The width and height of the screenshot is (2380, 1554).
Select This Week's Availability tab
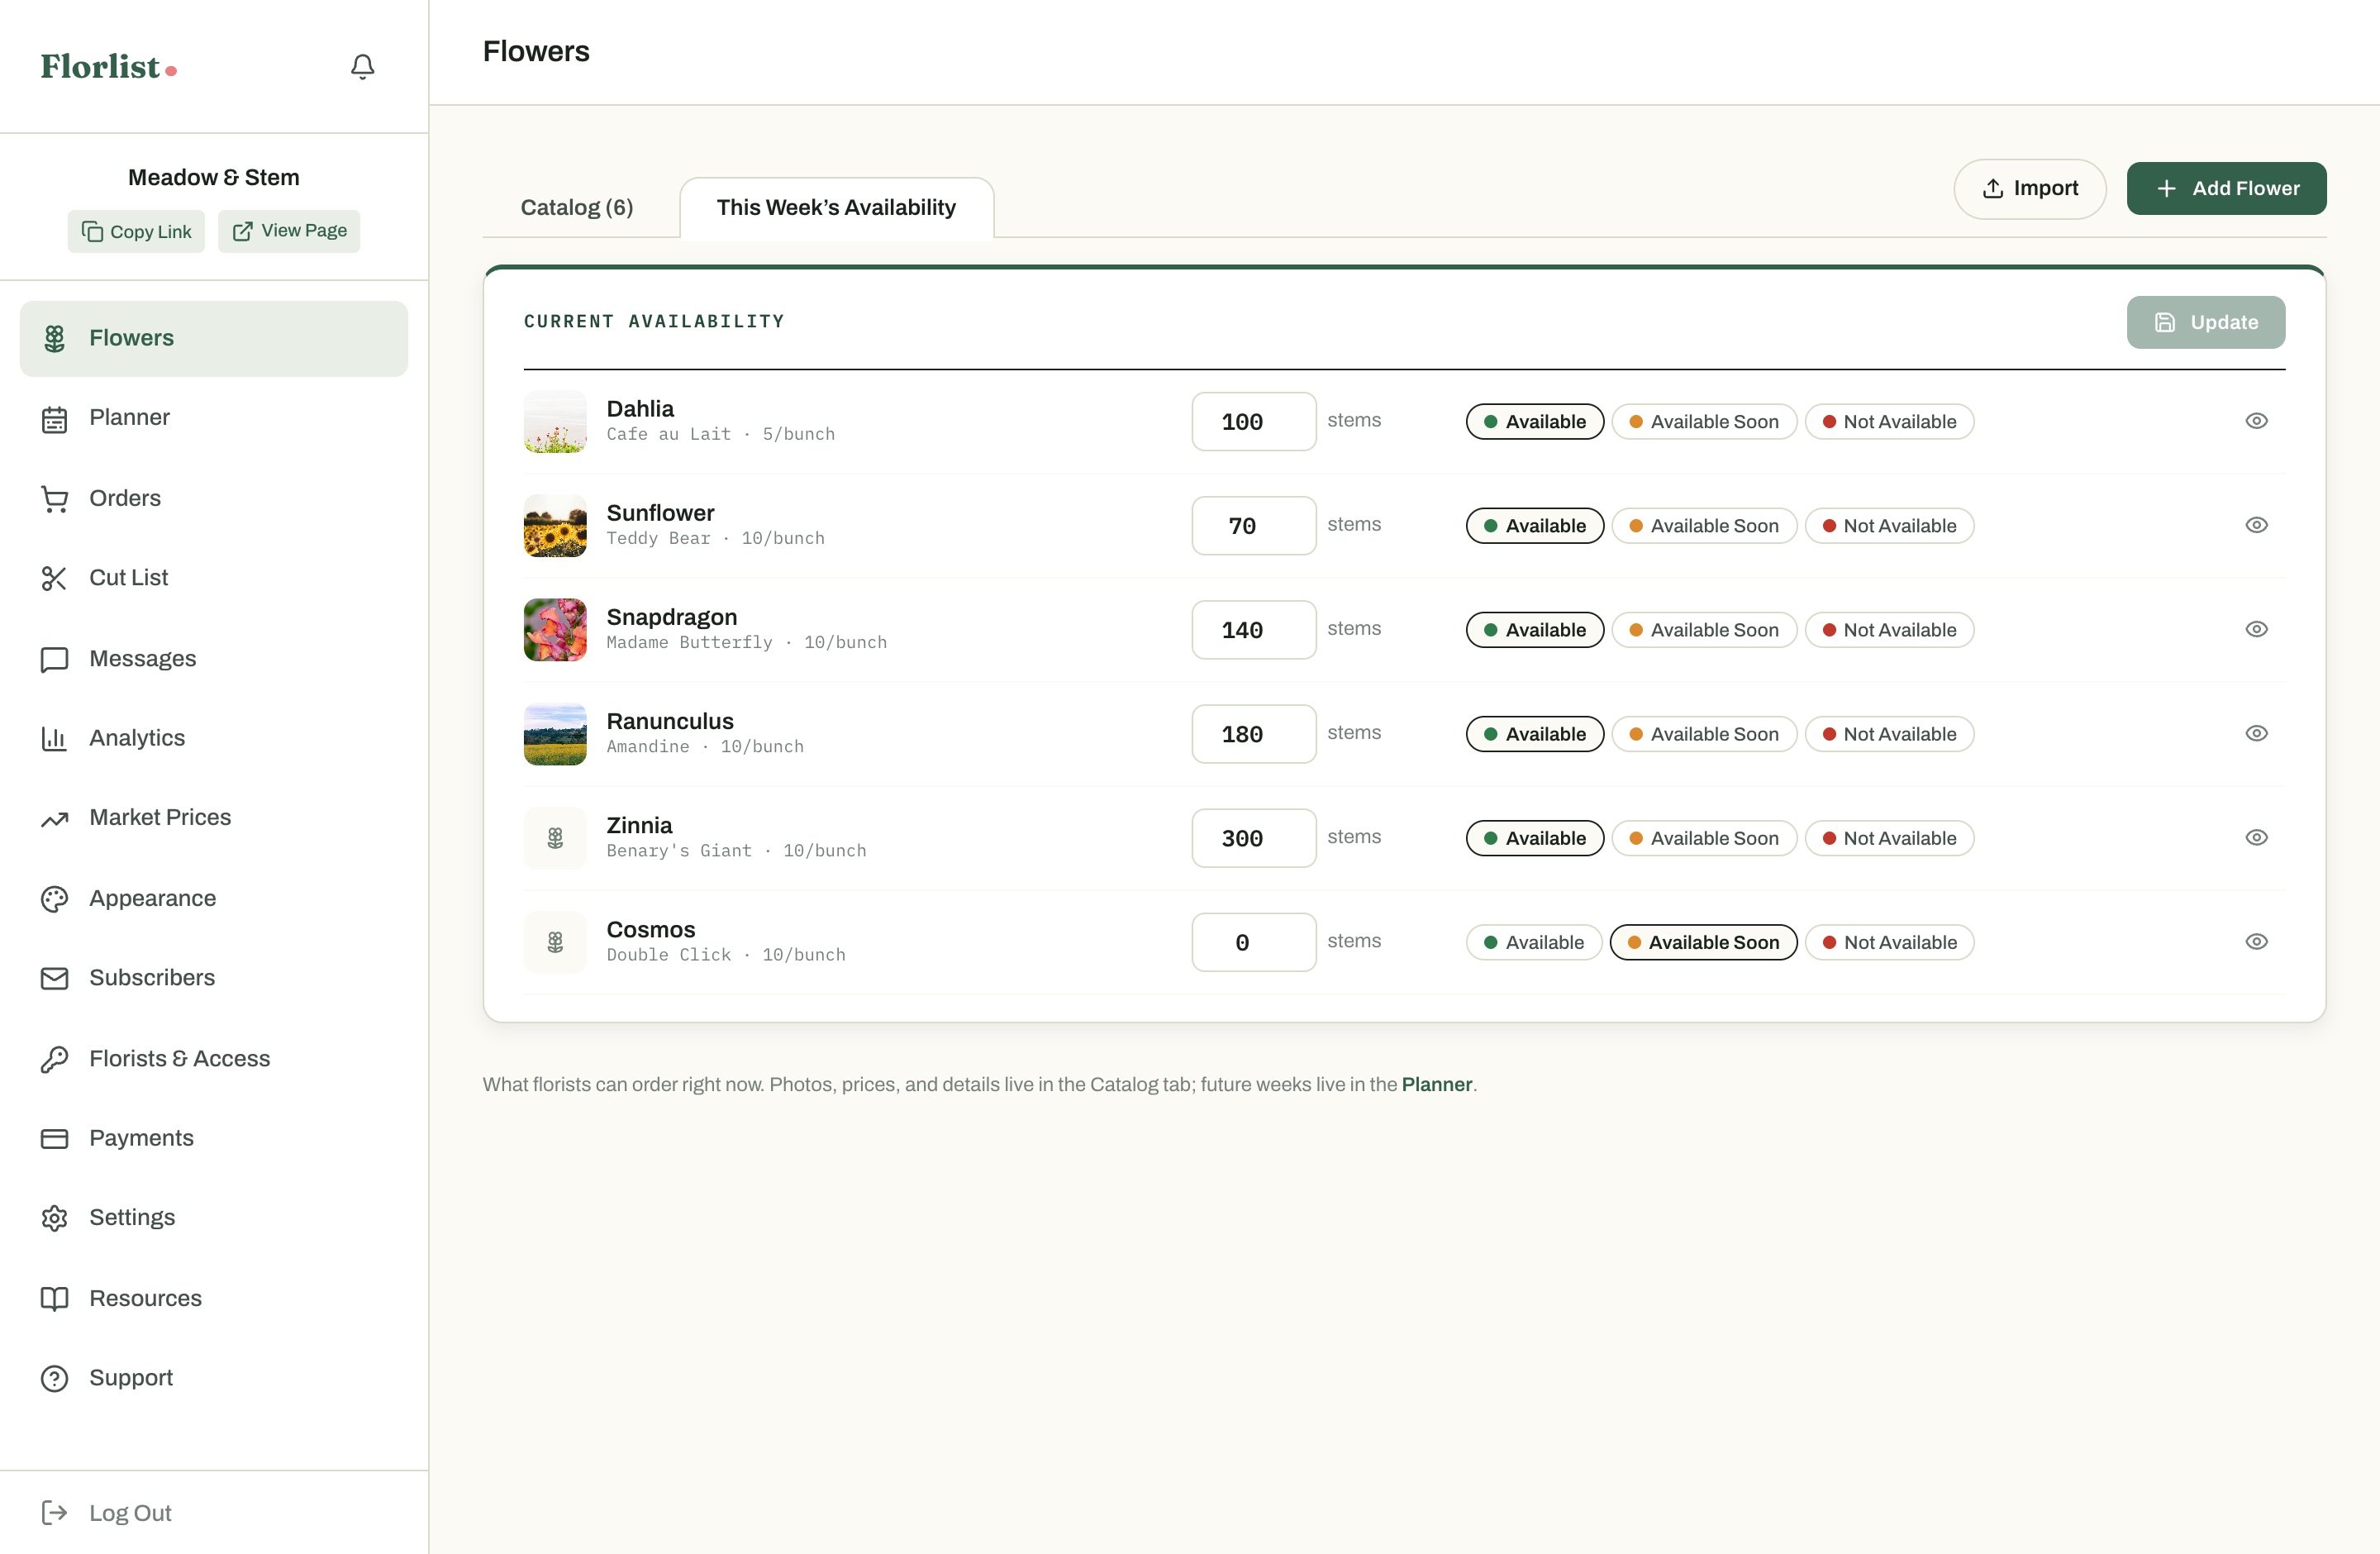pos(836,207)
